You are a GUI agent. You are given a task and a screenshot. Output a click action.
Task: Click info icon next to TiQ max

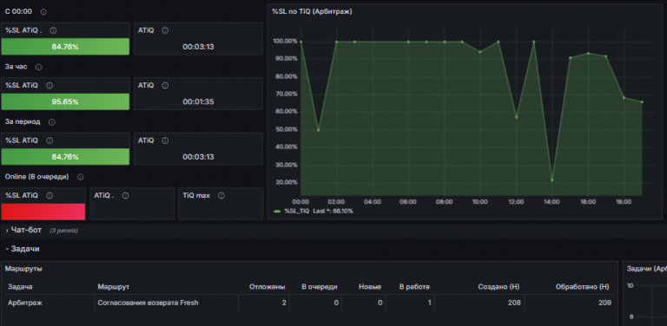click(221, 196)
